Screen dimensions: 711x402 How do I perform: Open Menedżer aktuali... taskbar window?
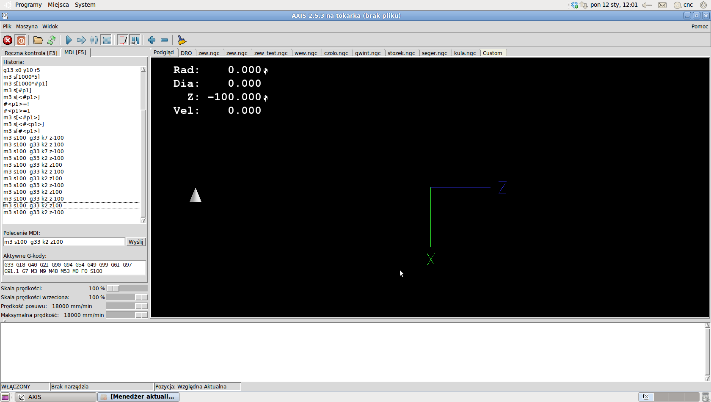point(138,397)
